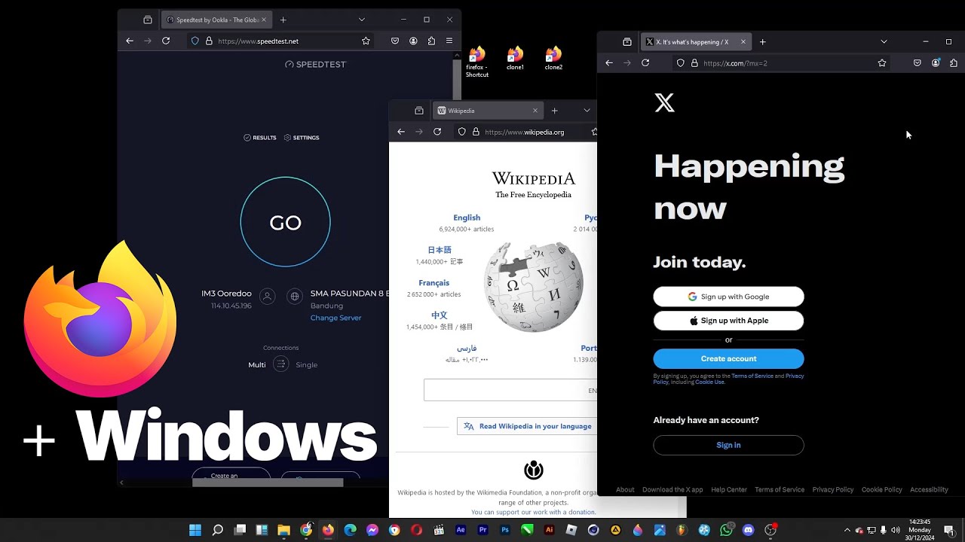
Task: Click the GO button on Speedtest
Action: (x=285, y=222)
